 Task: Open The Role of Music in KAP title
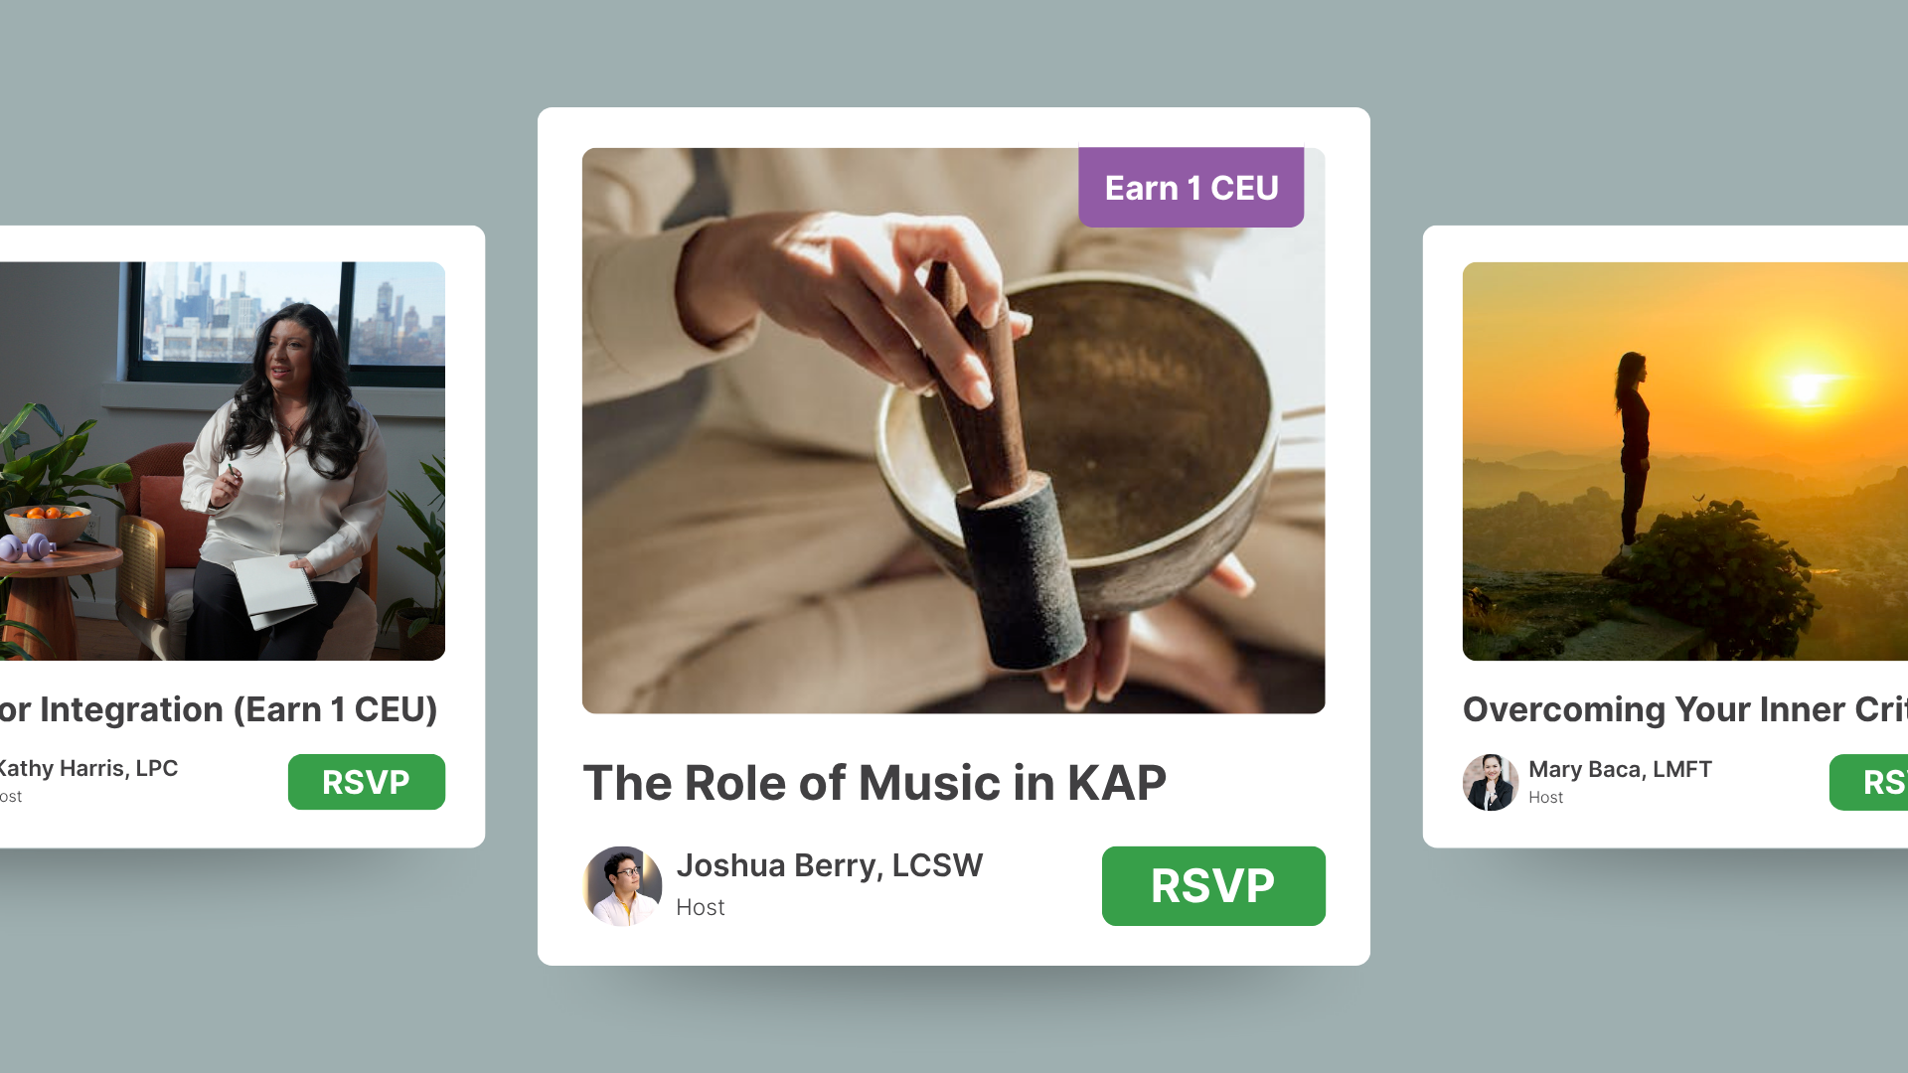pos(874,783)
